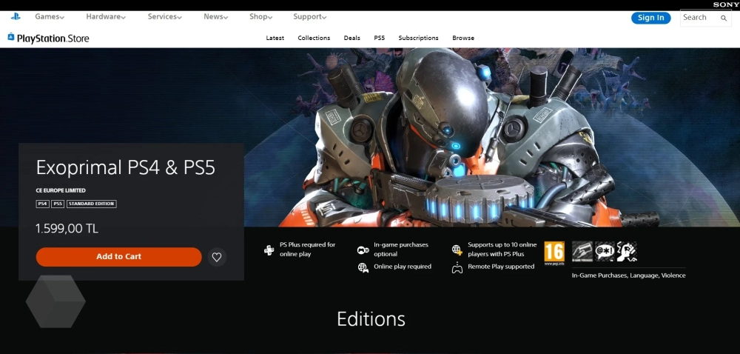740x354 pixels.
Task: Switch to the Collections tab
Action: (314, 38)
